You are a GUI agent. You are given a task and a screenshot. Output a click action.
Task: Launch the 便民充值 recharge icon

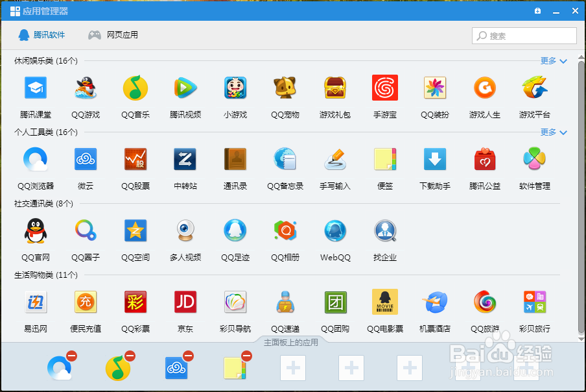pos(86,302)
